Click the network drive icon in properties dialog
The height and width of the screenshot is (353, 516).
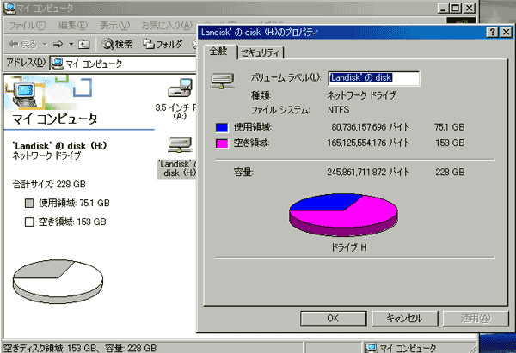[223, 81]
